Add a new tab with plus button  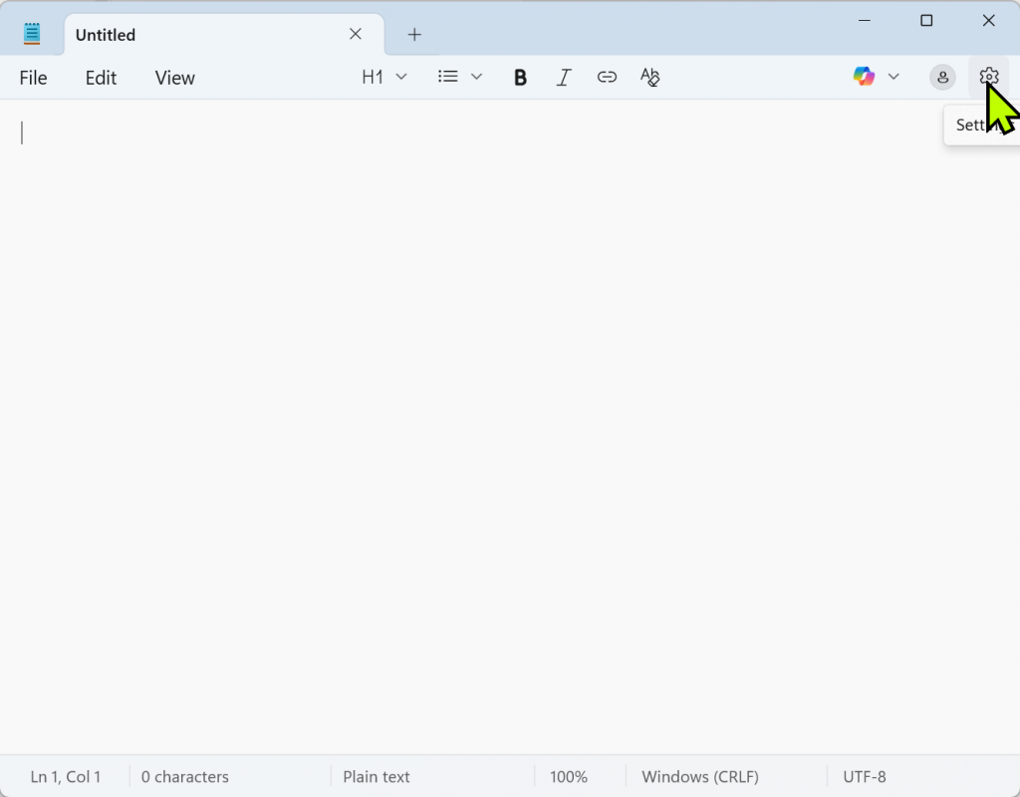[415, 35]
